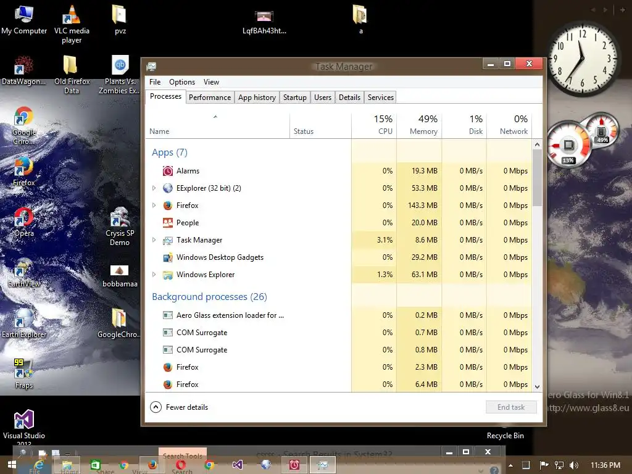
Task: Collapse details with Fewer details arrow
Action: [156, 407]
